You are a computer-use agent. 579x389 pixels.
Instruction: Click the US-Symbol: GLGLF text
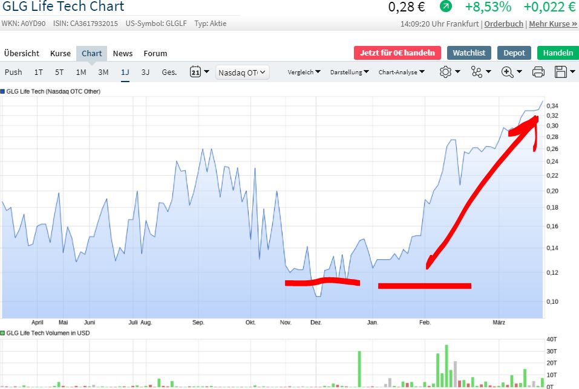[x=156, y=23]
